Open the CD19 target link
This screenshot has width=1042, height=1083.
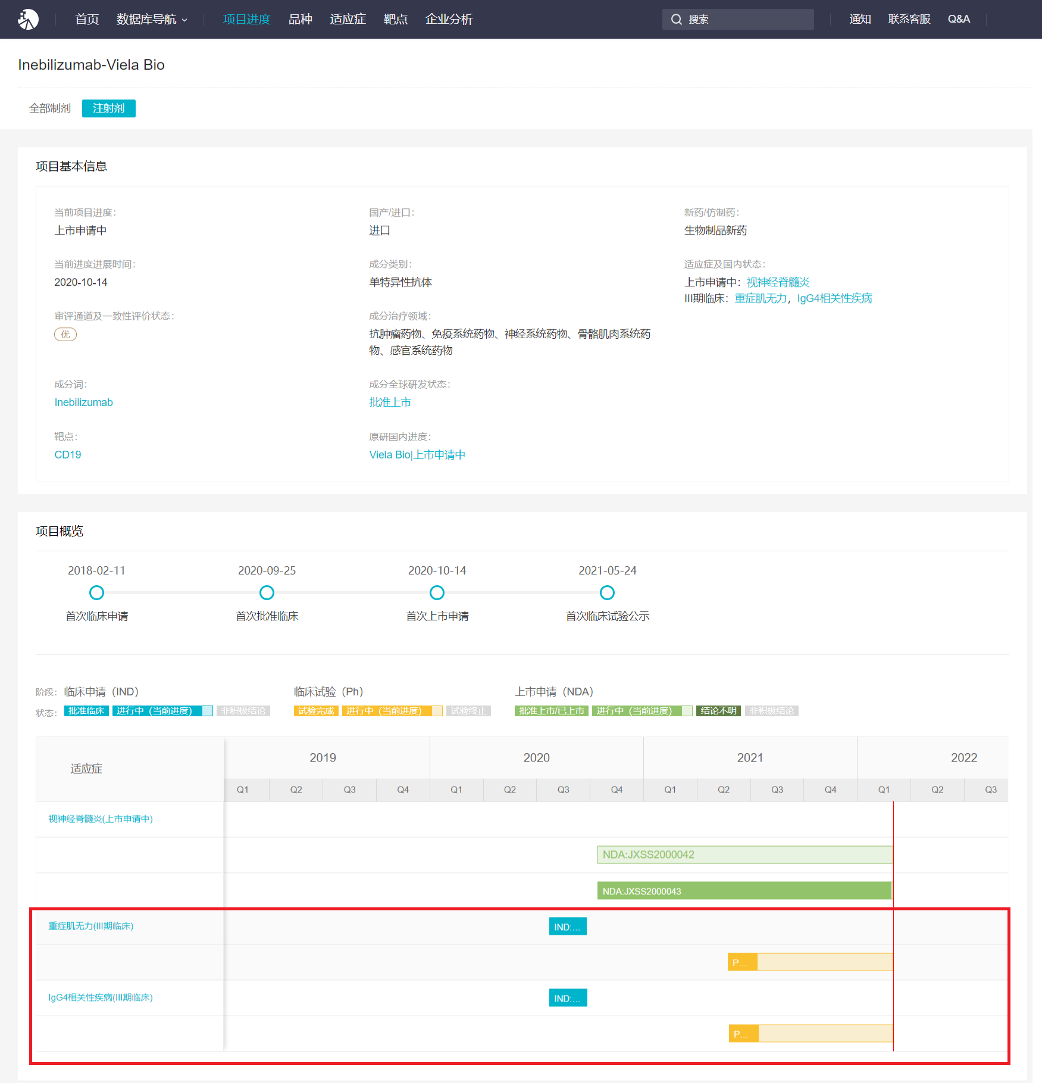tap(68, 455)
